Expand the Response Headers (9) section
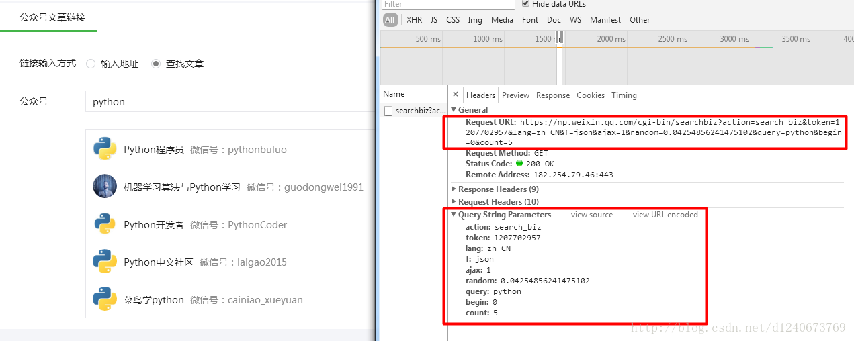Image resolution: width=854 pixels, height=341 pixels. point(454,189)
